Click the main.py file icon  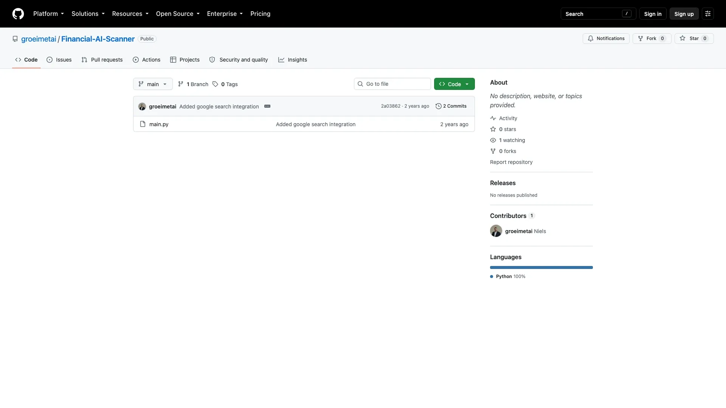[x=143, y=124]
